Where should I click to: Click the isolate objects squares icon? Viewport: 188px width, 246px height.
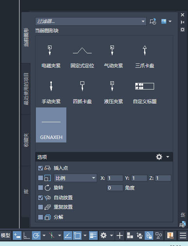click(x=130, y=235)
